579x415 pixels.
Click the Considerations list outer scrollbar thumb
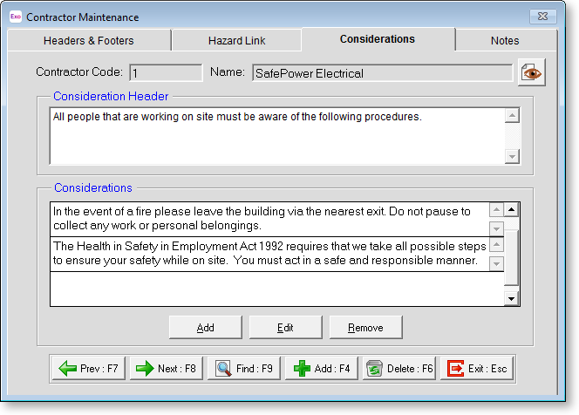(512, 257)
